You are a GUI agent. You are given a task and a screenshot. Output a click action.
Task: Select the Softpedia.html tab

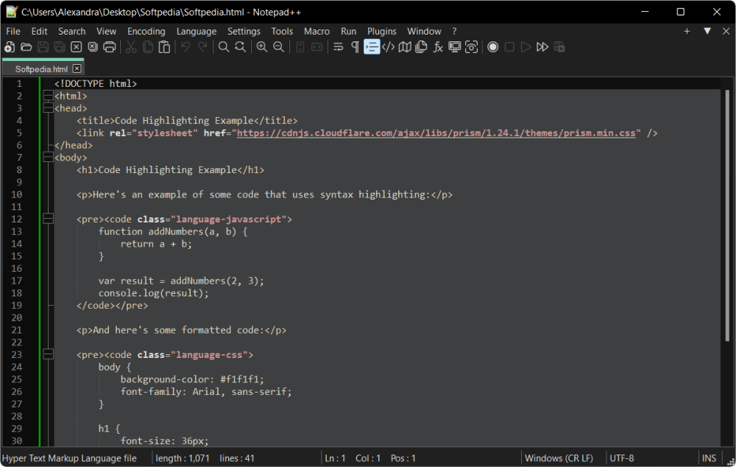[x=40, y=69]
